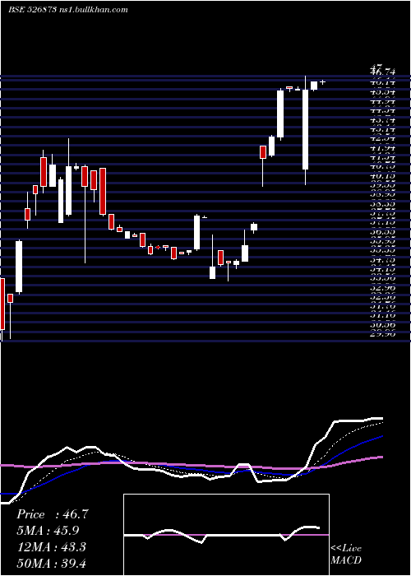Click inside the Live MACD inset chart
This screenshot has height=576, width=411.
(226, 535)
